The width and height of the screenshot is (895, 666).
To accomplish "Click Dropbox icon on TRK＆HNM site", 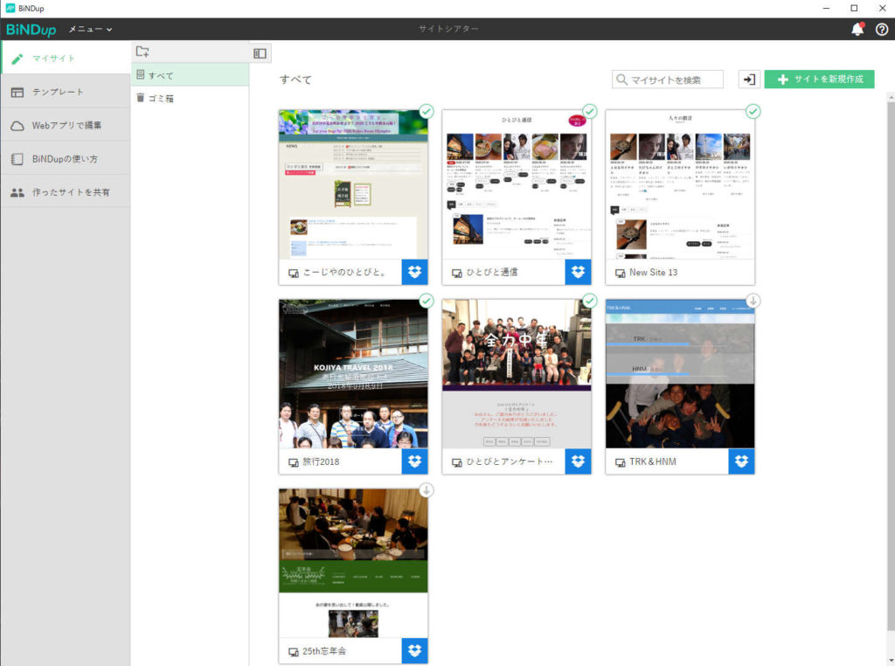I will (741, 461).
